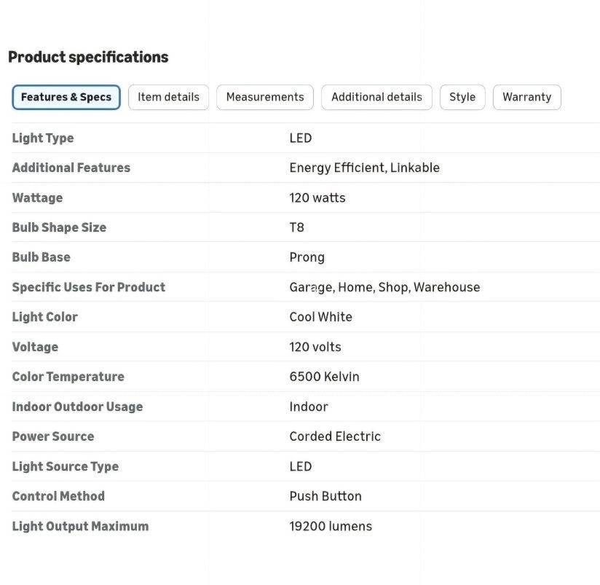Image resolution: width=600 pixels, height=585 pixels.
Task: Open the Additional details tab
Action: coord(376,97)
